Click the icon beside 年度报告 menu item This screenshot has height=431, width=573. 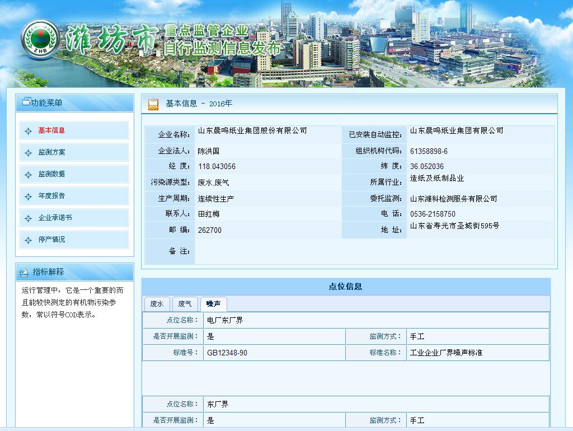click(29, 196)
